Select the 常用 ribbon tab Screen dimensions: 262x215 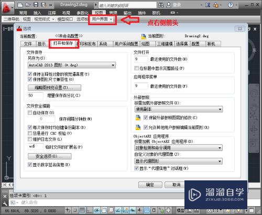23,13
